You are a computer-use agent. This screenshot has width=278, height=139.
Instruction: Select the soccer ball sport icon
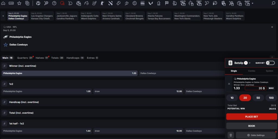point(38,3)
